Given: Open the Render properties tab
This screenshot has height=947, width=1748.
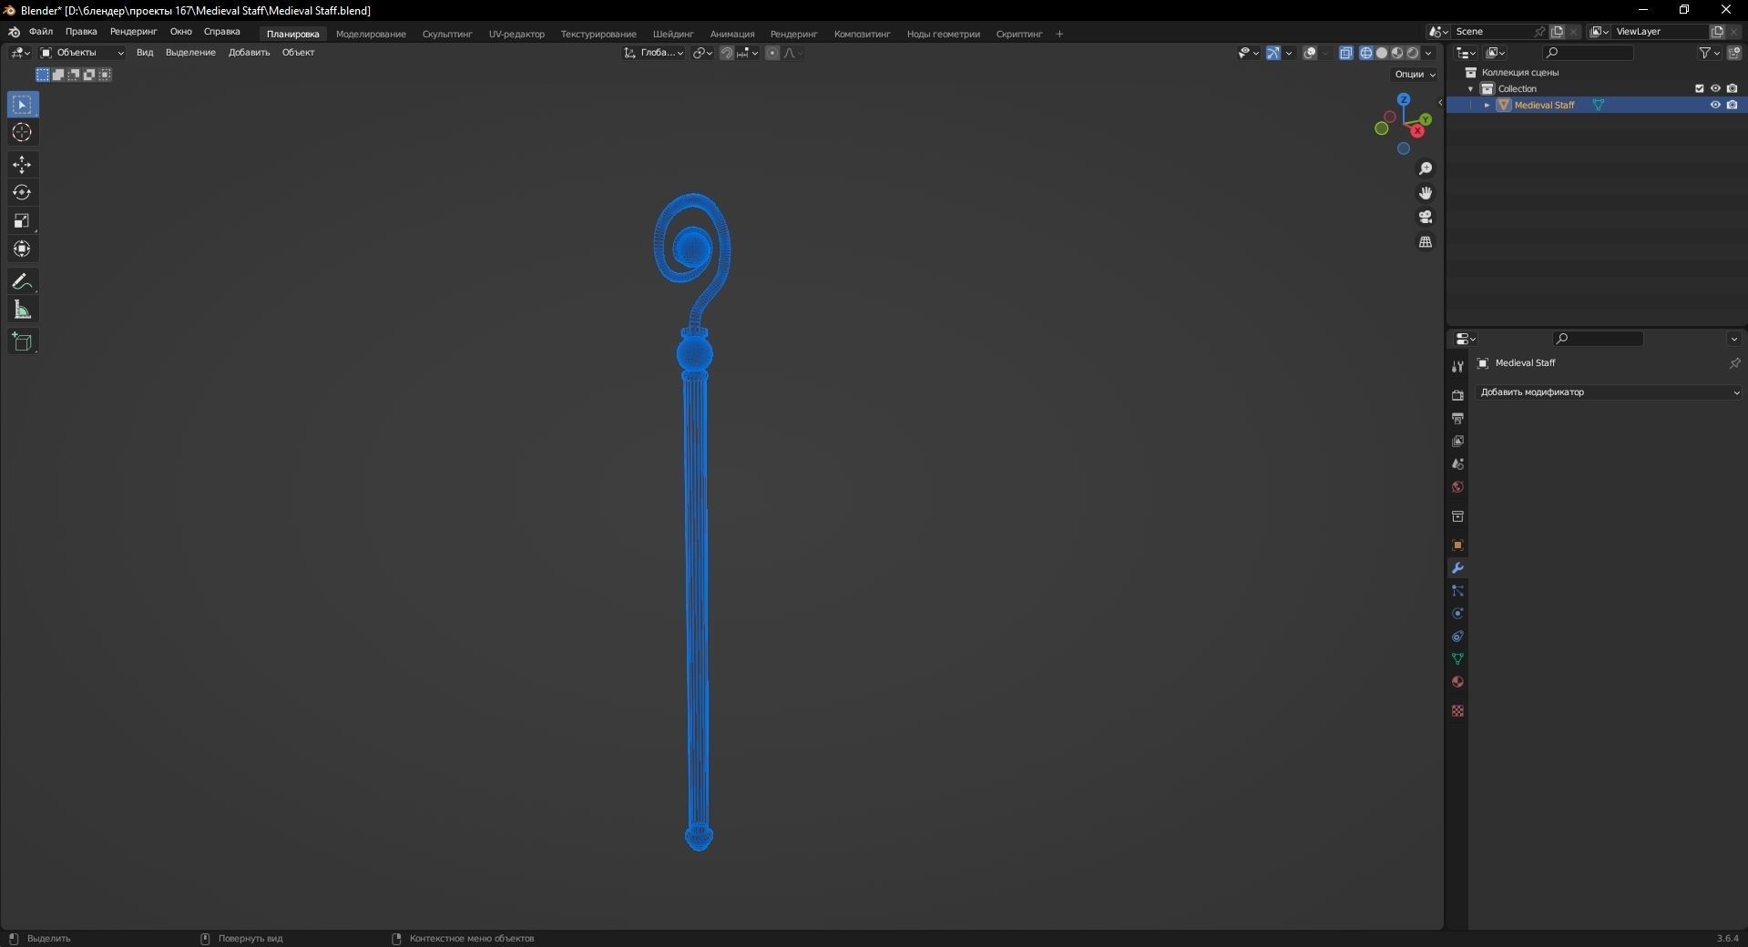Looking at the screenshot, I should 1457,395.
